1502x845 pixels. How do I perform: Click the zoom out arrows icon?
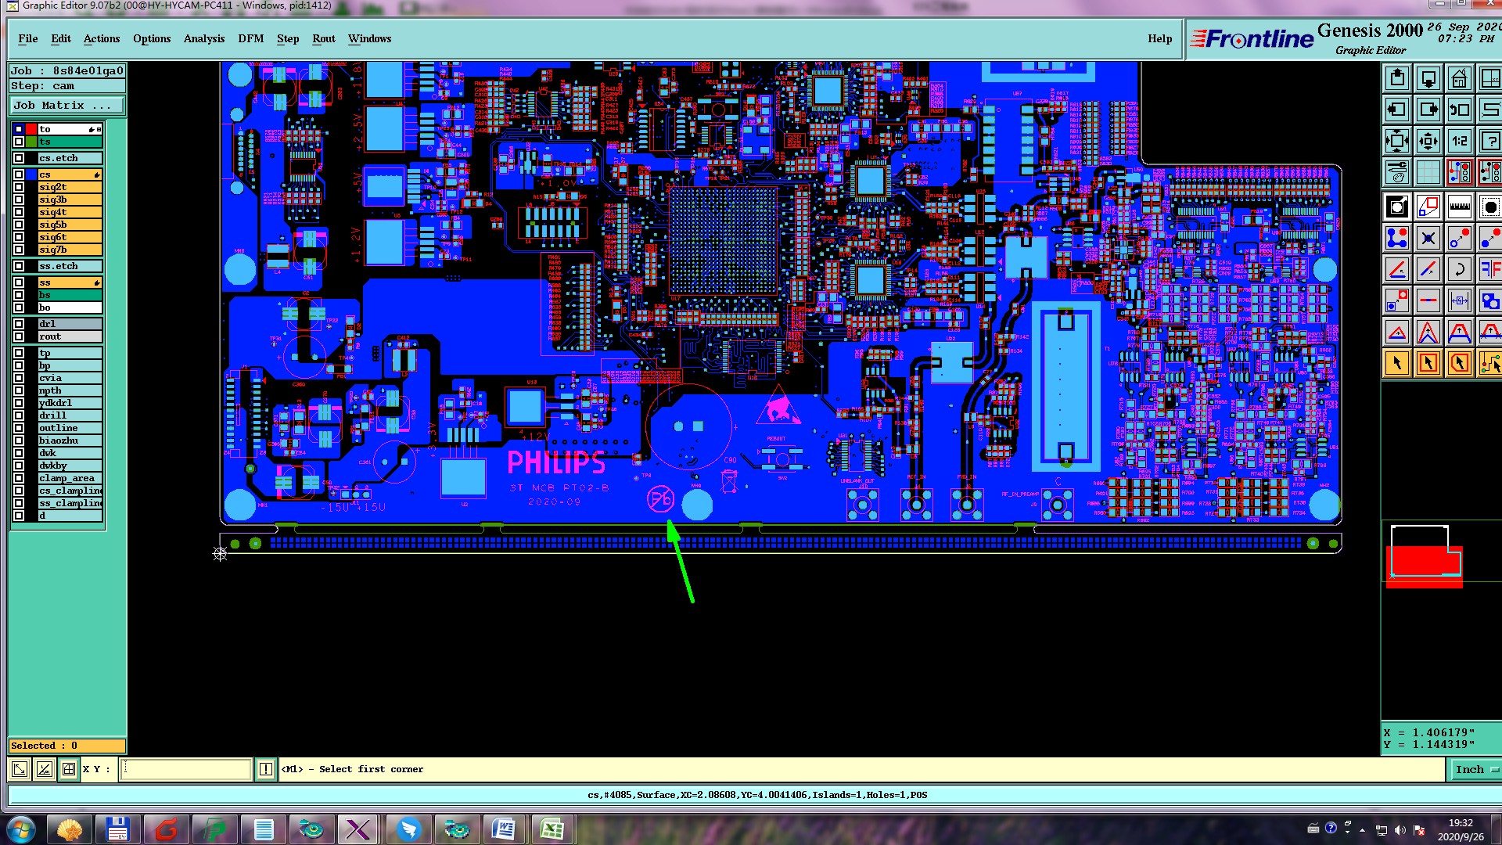[1428, 142]
